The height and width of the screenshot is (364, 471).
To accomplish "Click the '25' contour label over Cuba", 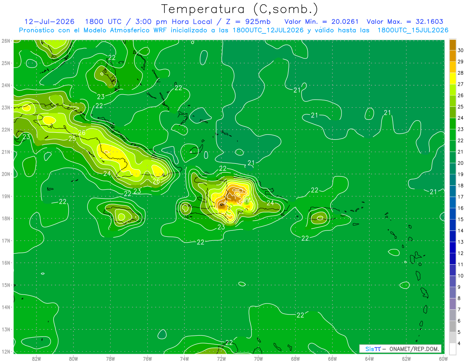I will [72, 139].
